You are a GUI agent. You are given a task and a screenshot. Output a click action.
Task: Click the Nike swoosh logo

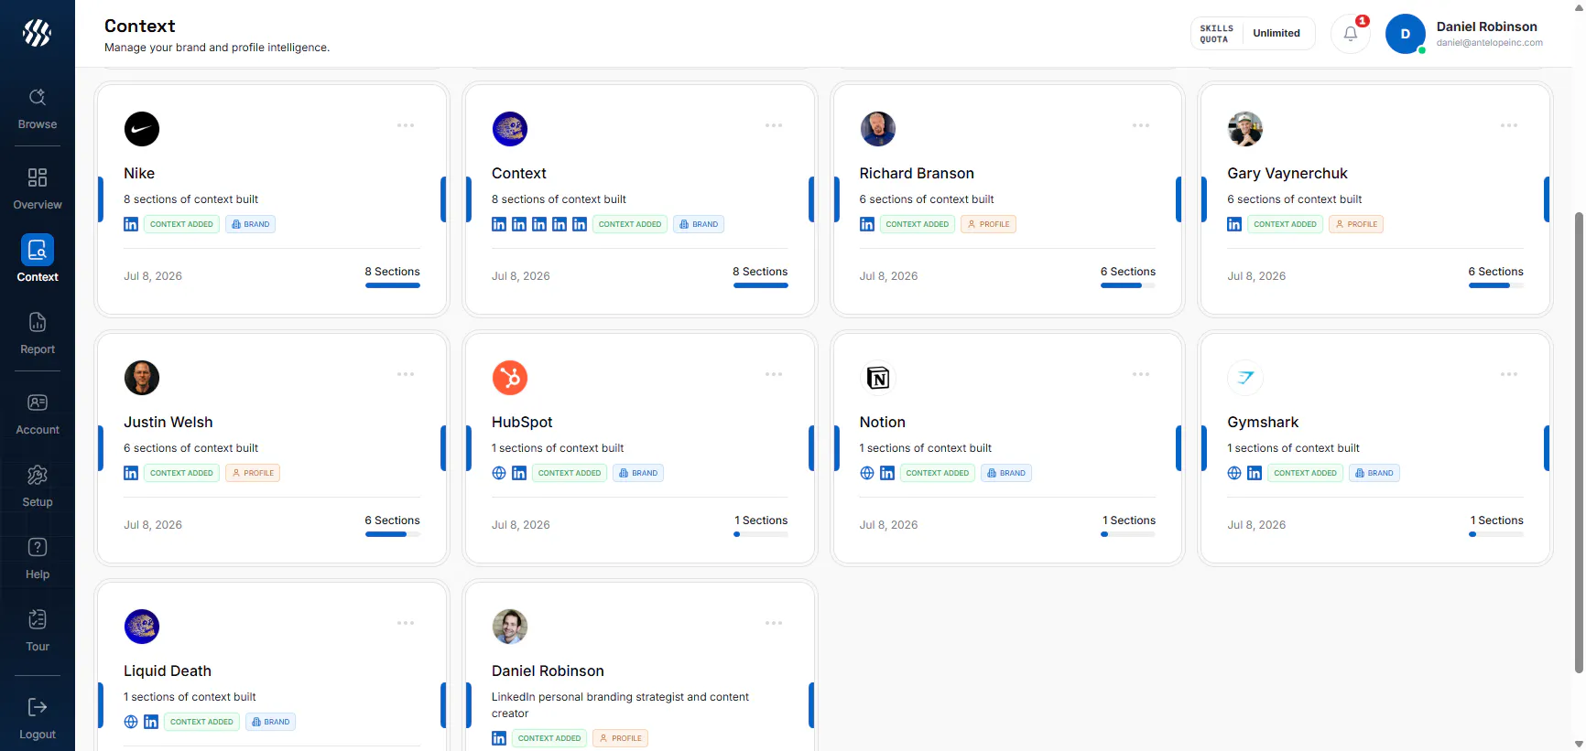pyautogui.click(x=142, y=129)
